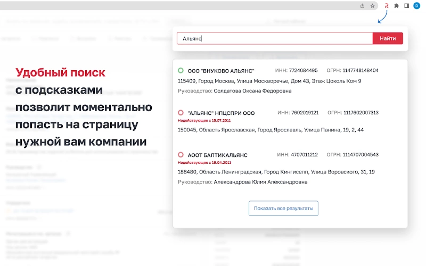Click red status circle of НПЦСПРИ
426x266 pixels.
[181, 113]
